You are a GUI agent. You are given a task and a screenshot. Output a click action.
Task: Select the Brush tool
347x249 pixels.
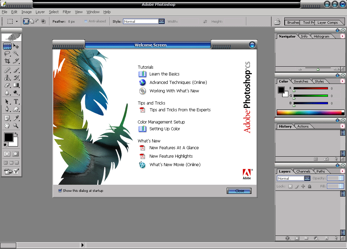tap(16, 70)
